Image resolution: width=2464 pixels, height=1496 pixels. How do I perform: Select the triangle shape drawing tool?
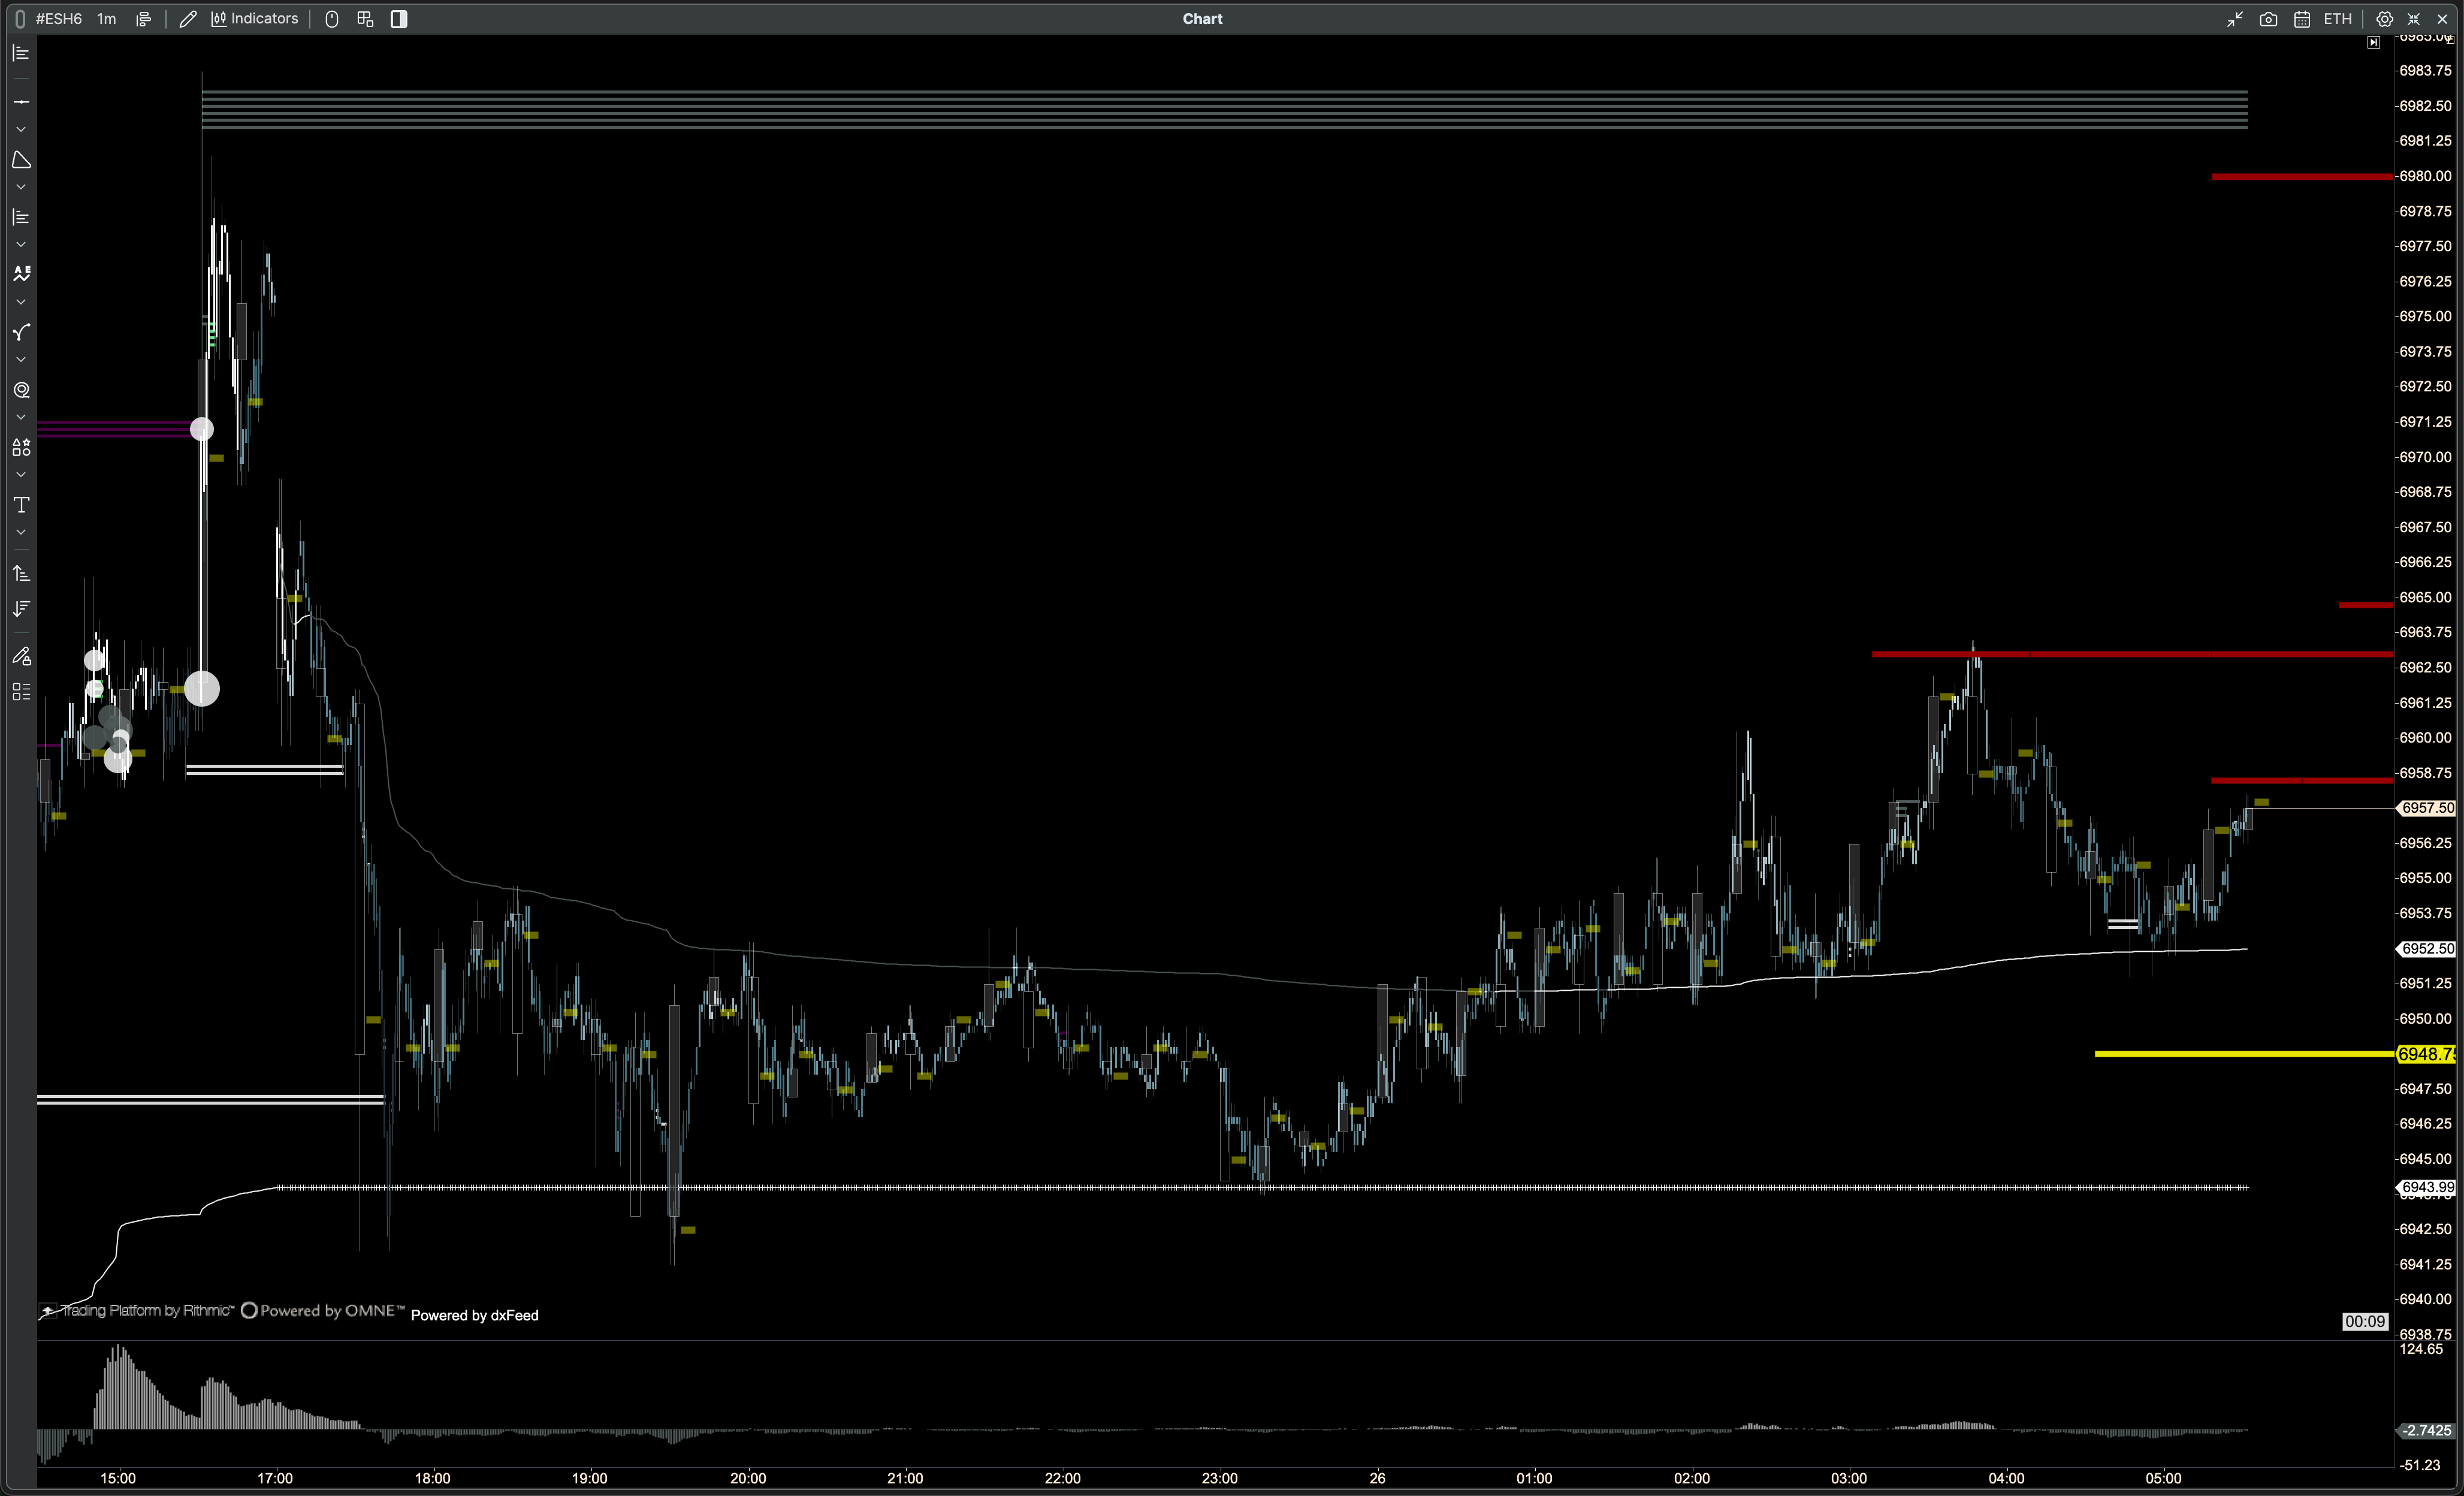pyautogui.click(x=21, y=160)
